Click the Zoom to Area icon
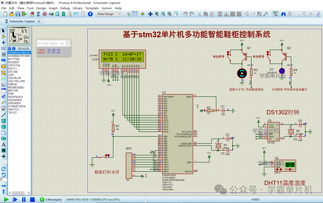Screen dimensions: 323x203 click(176, 14)
